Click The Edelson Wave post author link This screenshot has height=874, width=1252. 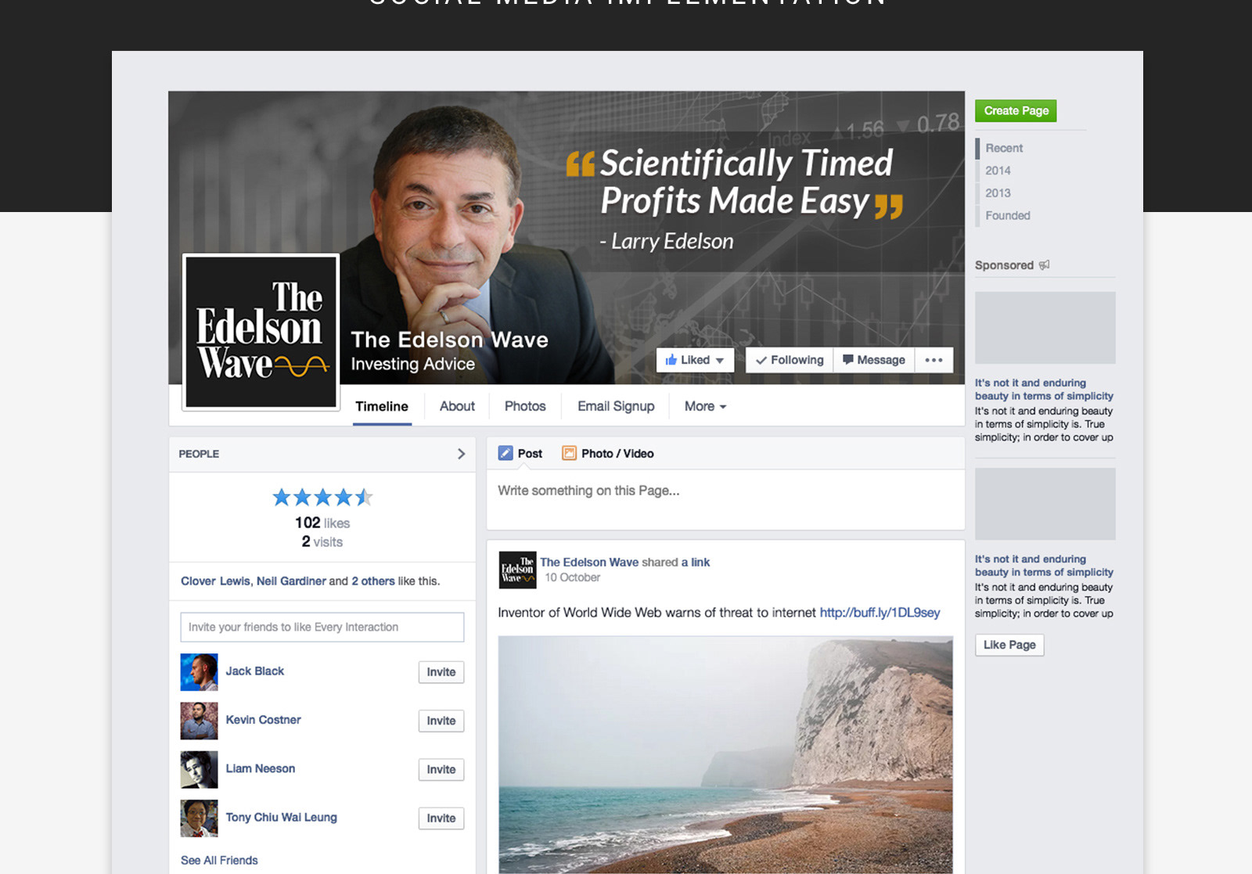[x=589, y=562]
